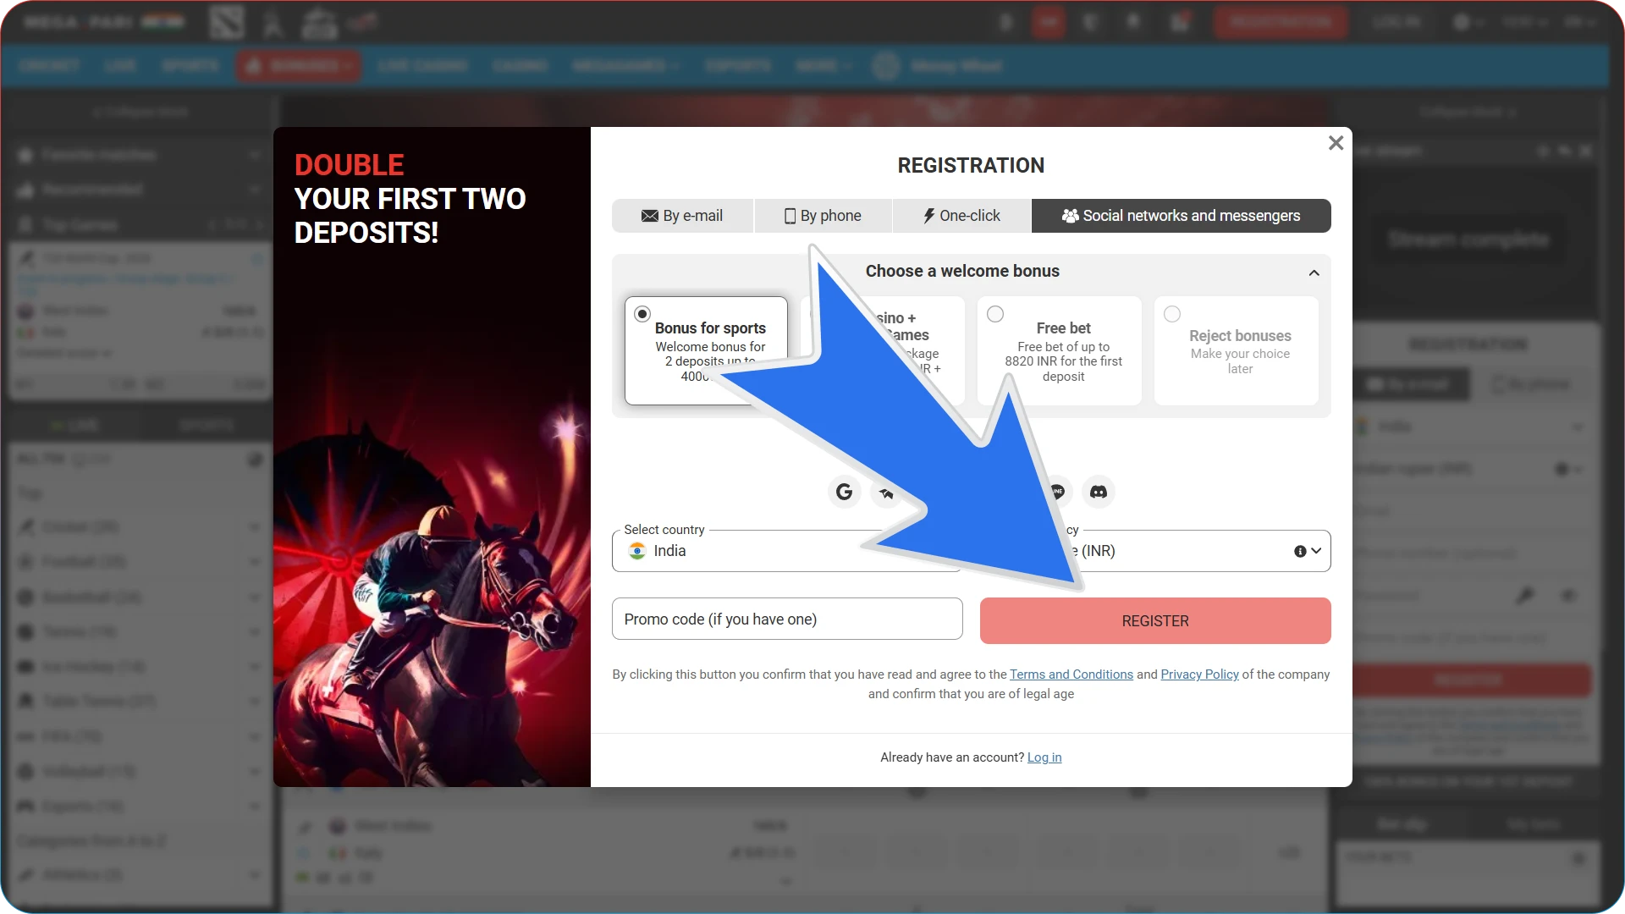Open the One-click registration tab
Image resolution: width=1625 pixels, height=914 pixels.
click(961, 215)
